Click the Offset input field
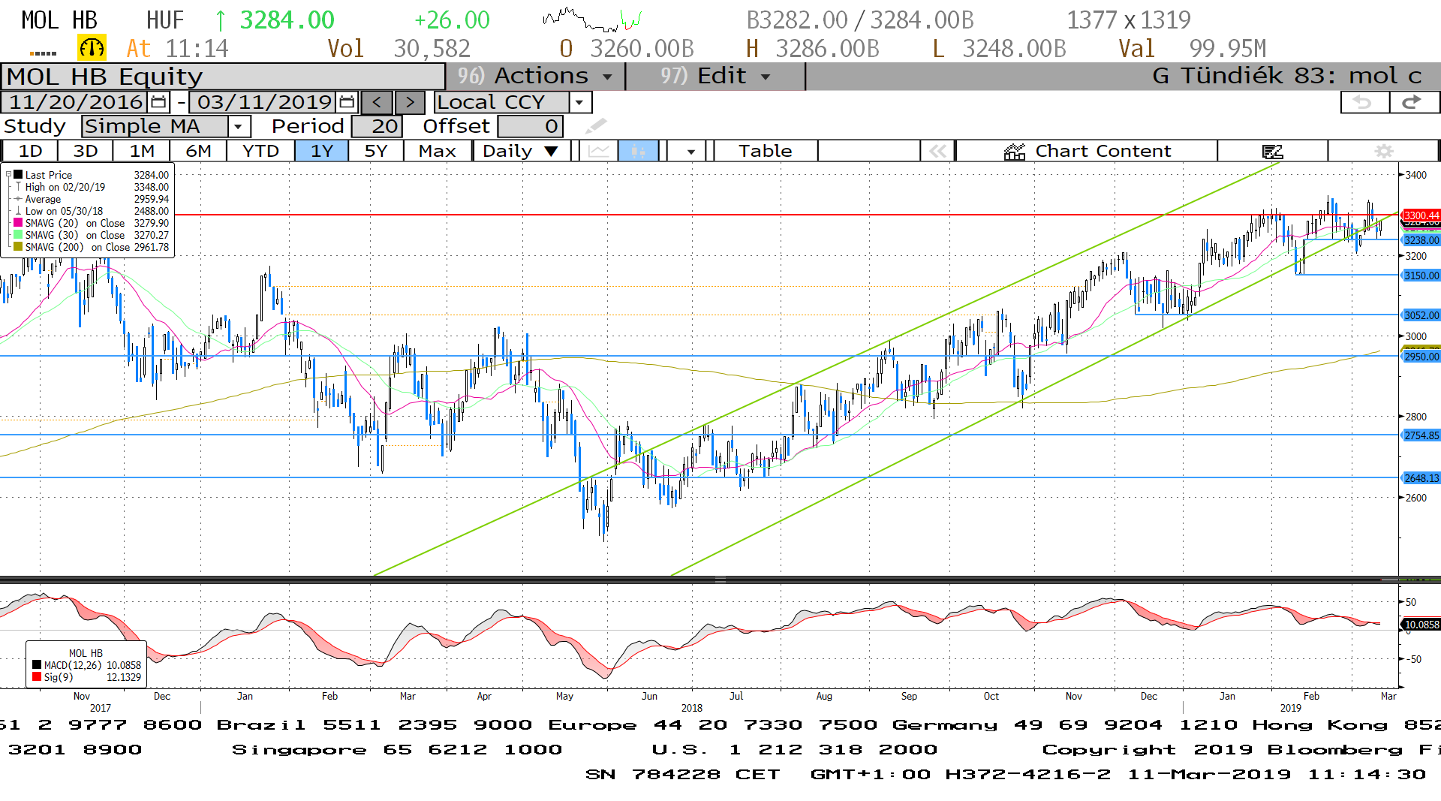 530,126
